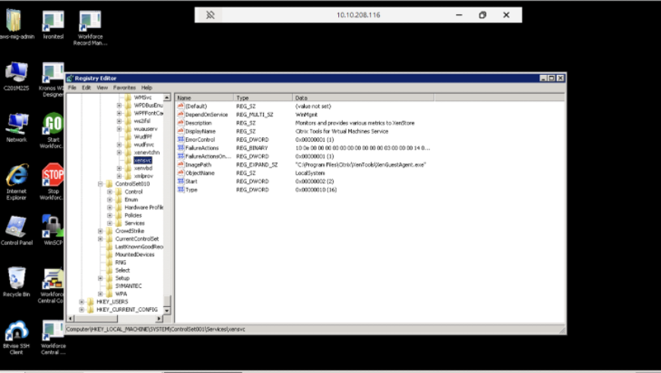
Task: Expand the Enum key
Action: click(x=109, y=199)
